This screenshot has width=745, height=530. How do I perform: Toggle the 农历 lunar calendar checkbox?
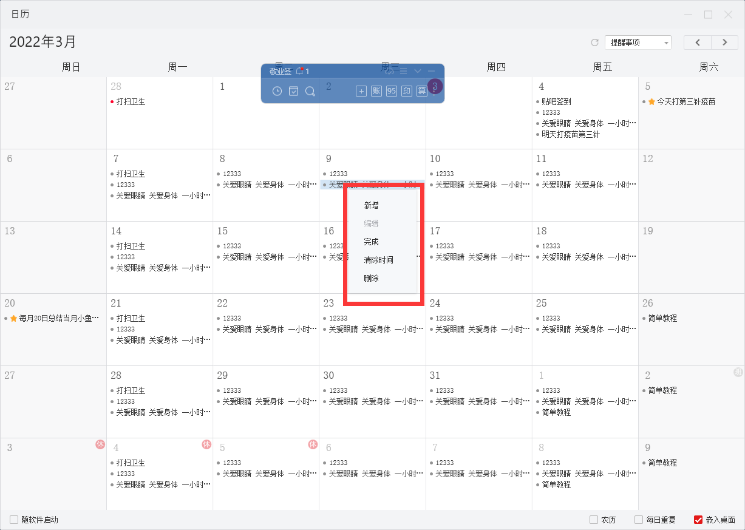click(594, 520)
